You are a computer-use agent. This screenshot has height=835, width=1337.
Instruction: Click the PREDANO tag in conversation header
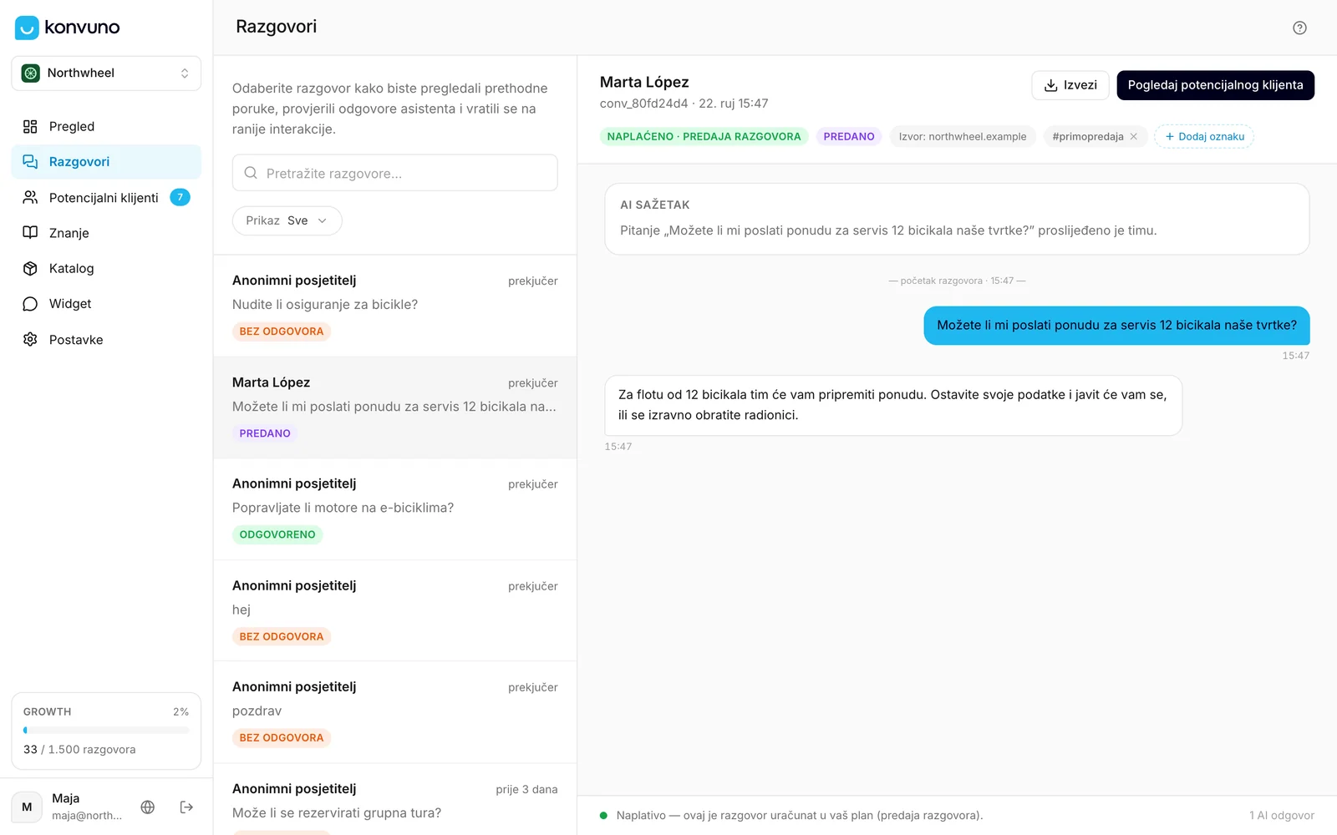849,136
